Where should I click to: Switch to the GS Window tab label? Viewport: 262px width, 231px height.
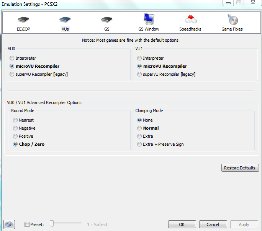(149, 29)
